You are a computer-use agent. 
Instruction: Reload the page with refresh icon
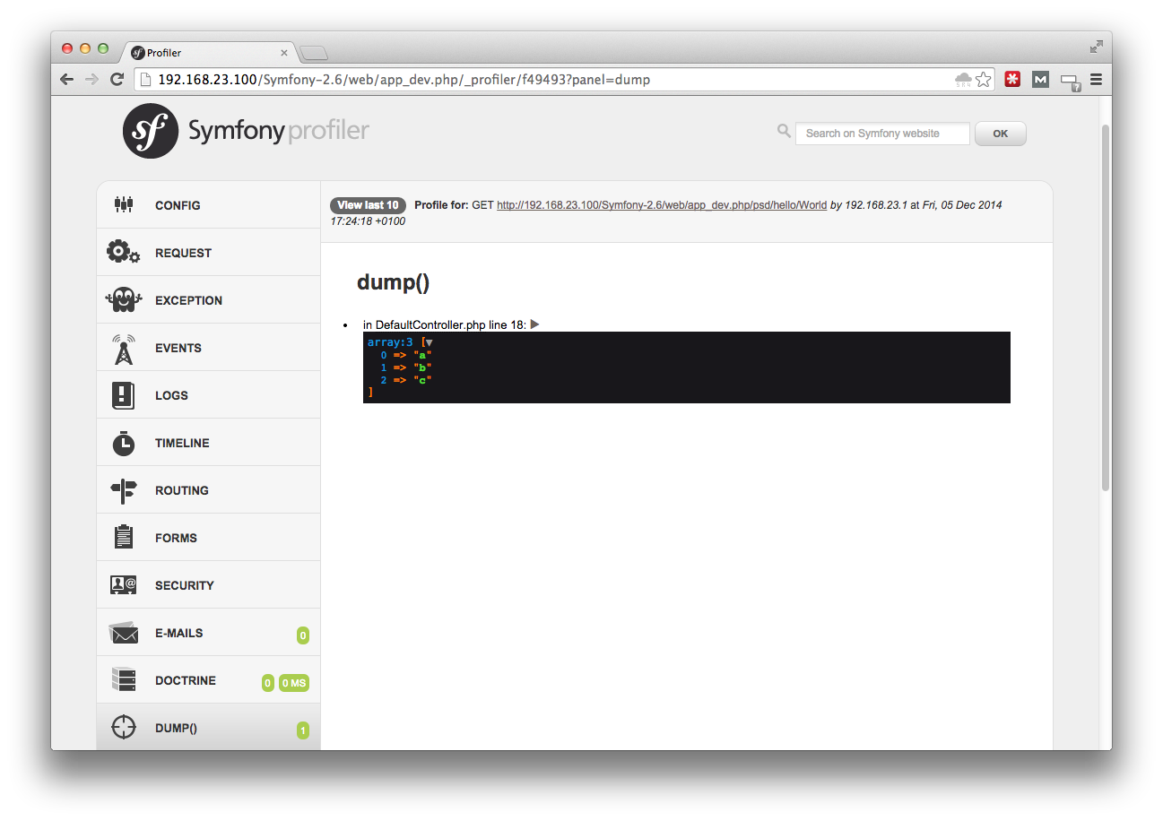(x=117, y=79)
